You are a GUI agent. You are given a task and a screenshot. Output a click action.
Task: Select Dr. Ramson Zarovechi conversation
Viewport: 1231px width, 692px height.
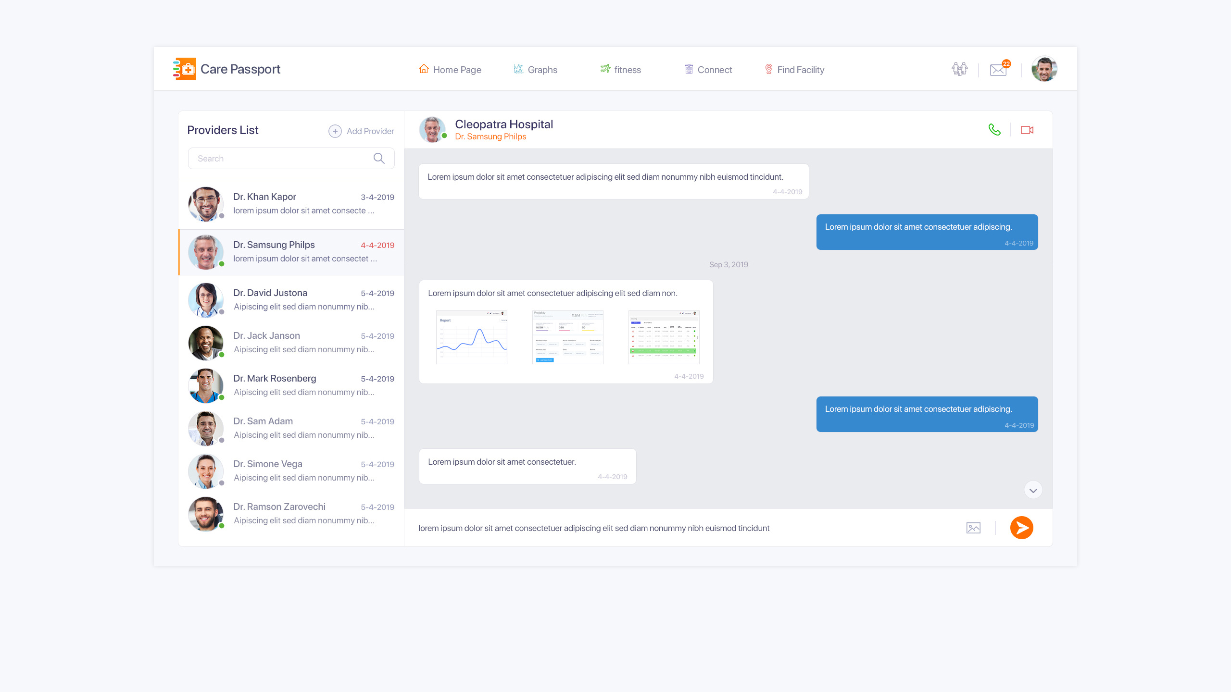coord(291,514)
